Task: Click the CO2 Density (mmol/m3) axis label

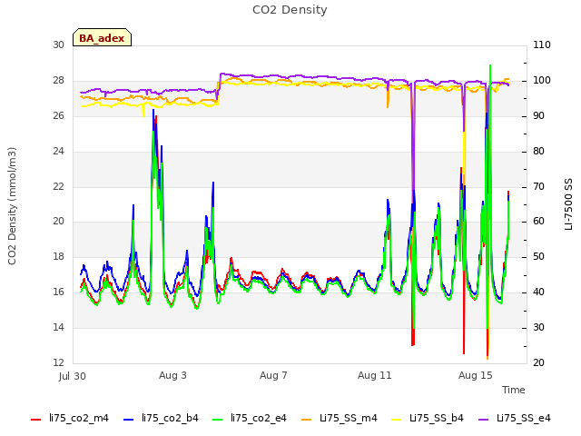Action: [x=12, y=206]
